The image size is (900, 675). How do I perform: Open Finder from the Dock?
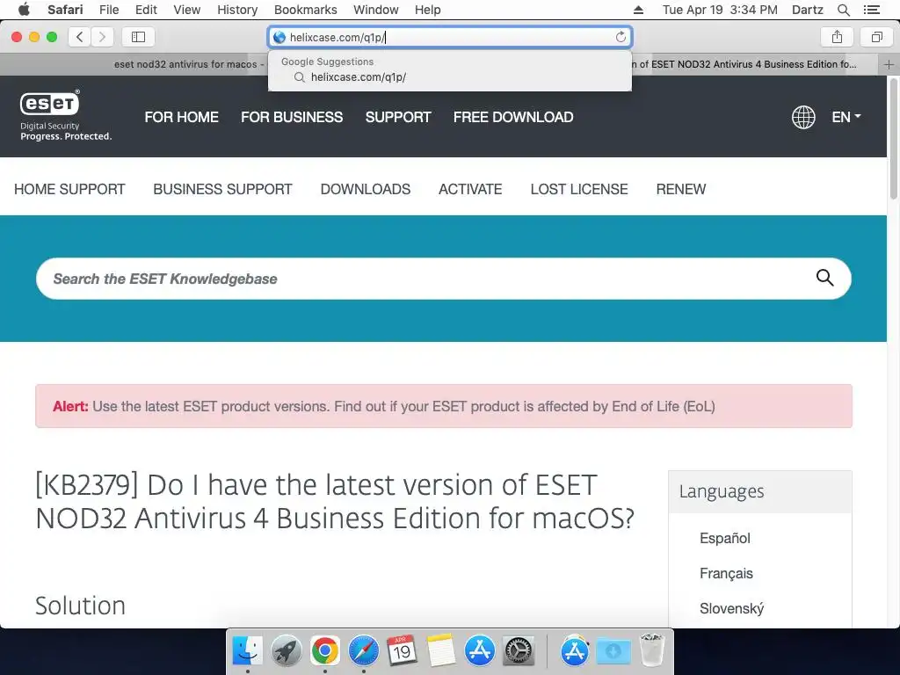[247, 650]
